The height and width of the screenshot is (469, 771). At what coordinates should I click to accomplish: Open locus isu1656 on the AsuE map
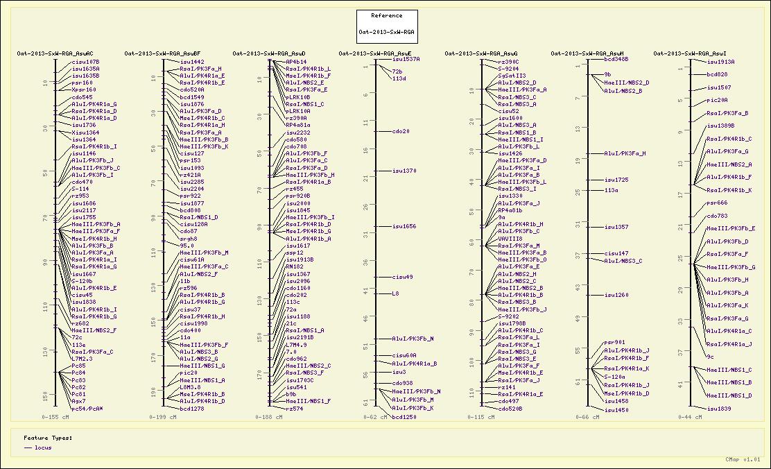pos(404,226)
